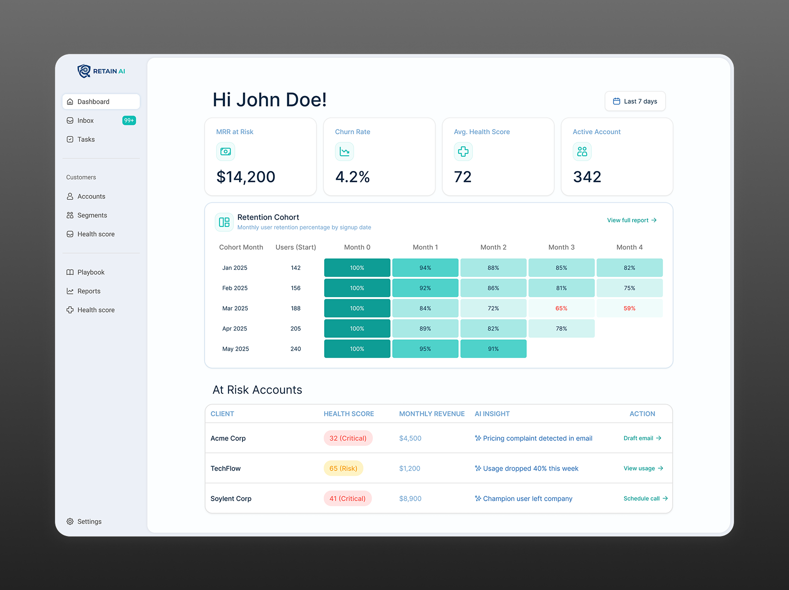Screen dimensions: 789x590
Task: Switch to the Dashboard tab
Action: tap(94, 101)
